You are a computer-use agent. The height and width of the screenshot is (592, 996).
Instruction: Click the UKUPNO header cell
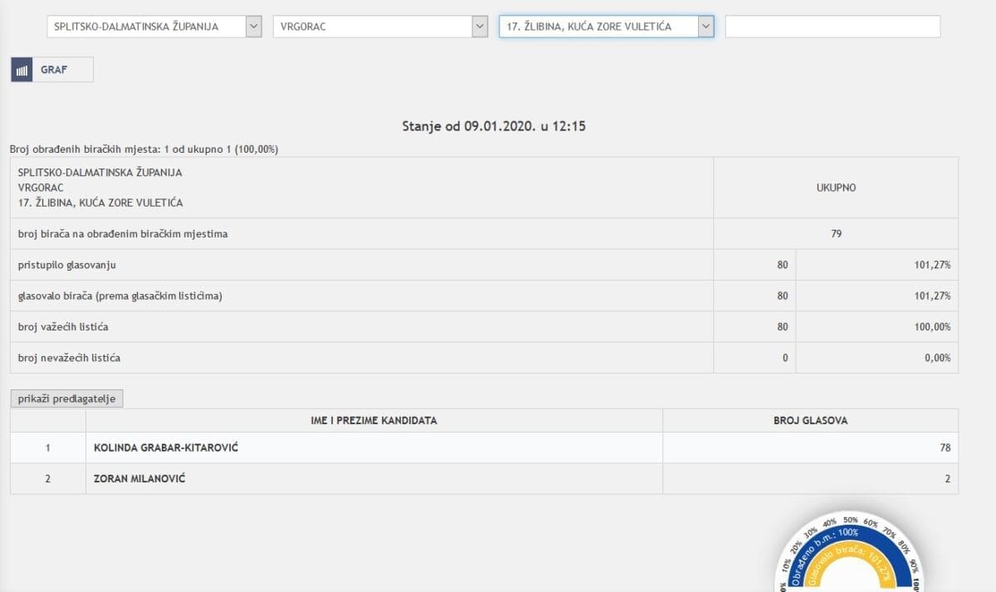(836, 188)
